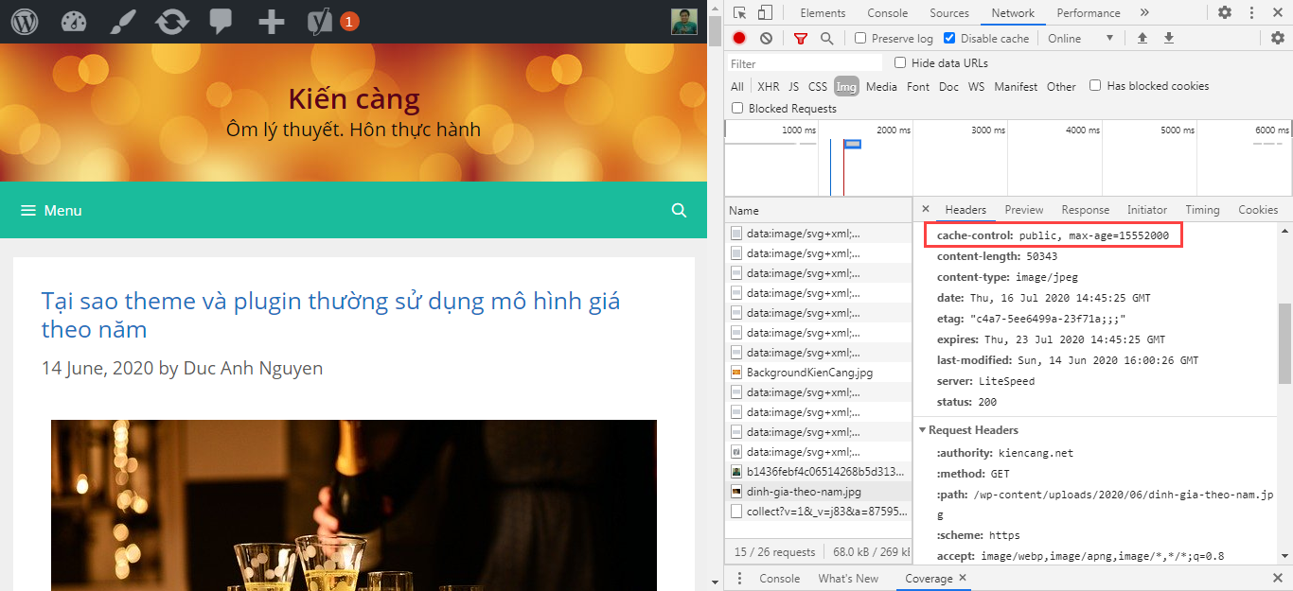Switch to the Console tab
1293x591 pixels.
click(x=887, y=12)
